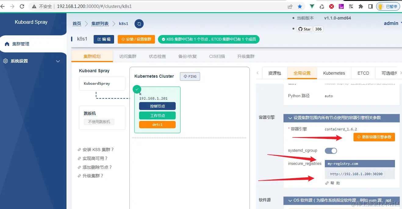The image size is (402, 209).
Task: Click the containerd_1.6.2 engine value
Action: [341, 129]
